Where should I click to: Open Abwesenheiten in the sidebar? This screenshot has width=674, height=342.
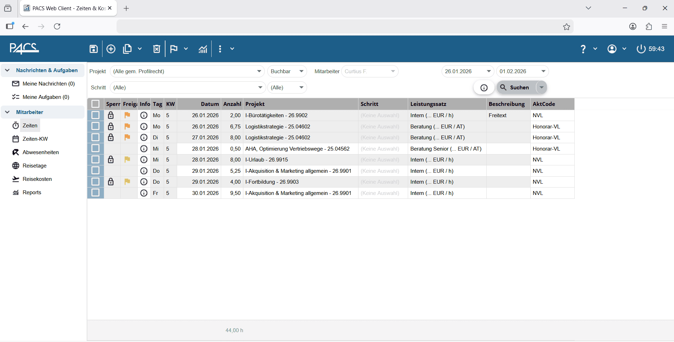[x=40, y=152]
